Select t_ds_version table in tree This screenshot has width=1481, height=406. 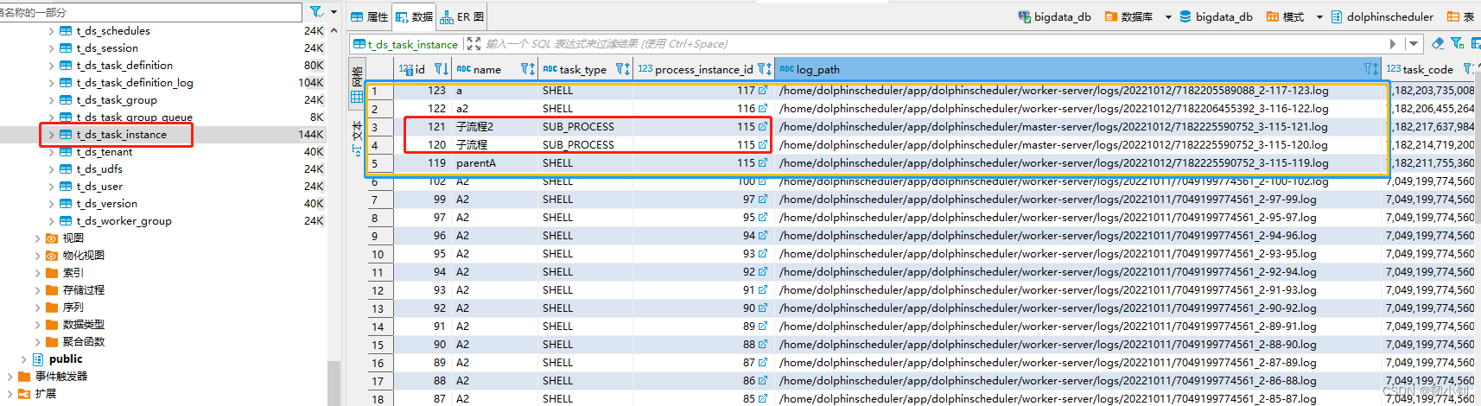(107, 204)
